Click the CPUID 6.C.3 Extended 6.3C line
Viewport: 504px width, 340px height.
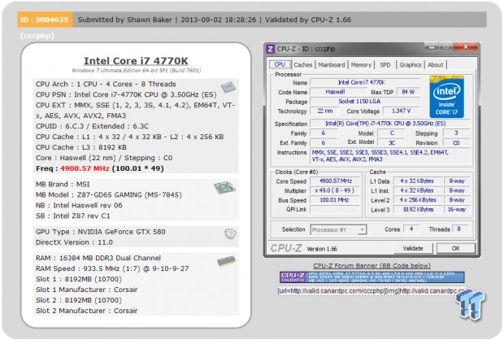pos(92,126)
